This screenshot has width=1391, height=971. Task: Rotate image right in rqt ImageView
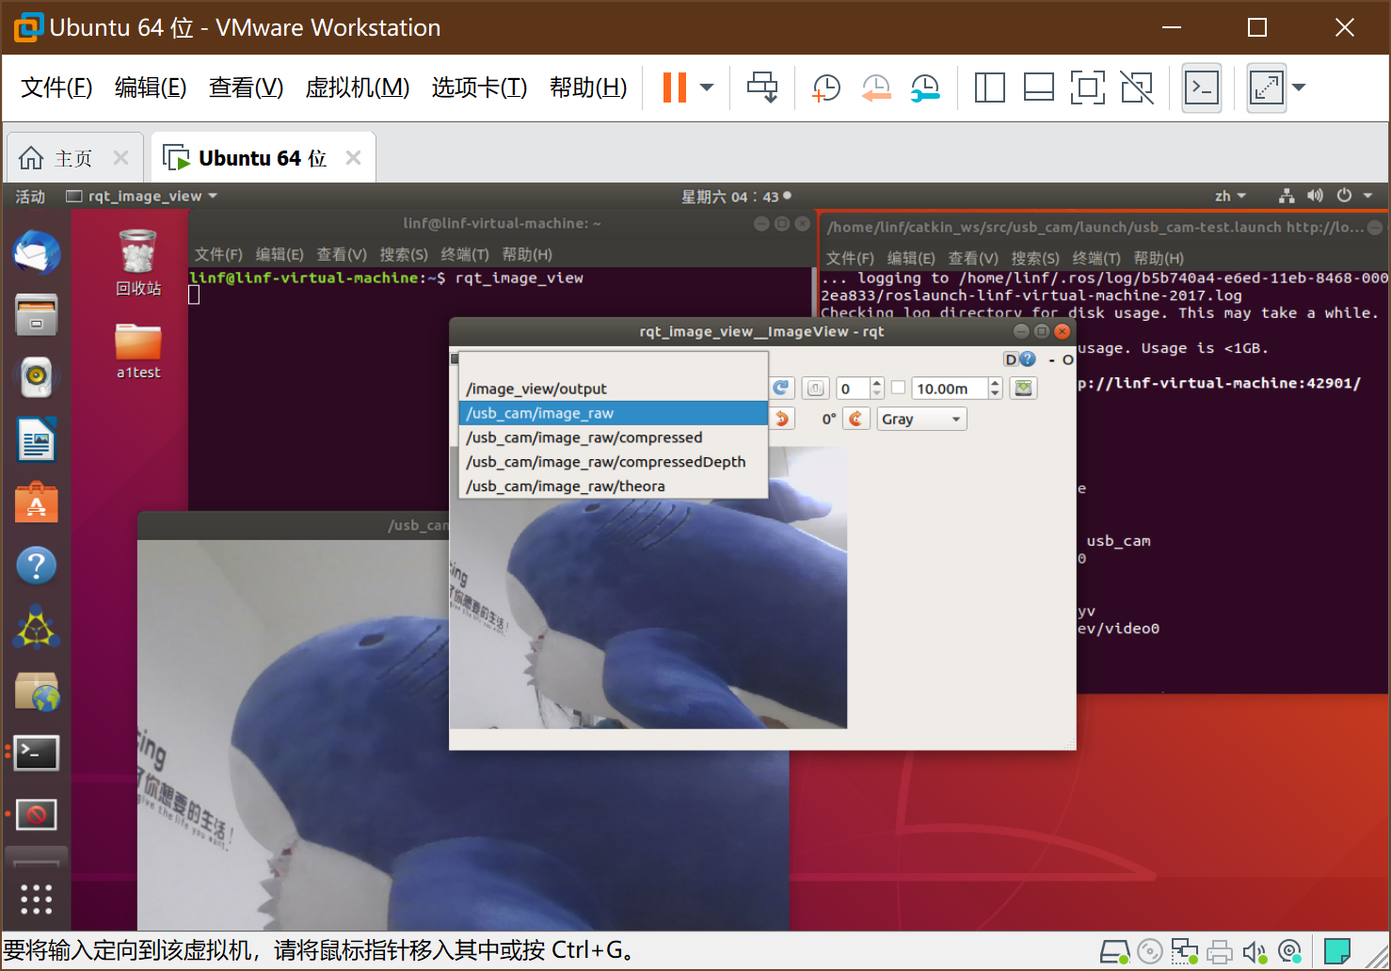[x=856, y=419]
